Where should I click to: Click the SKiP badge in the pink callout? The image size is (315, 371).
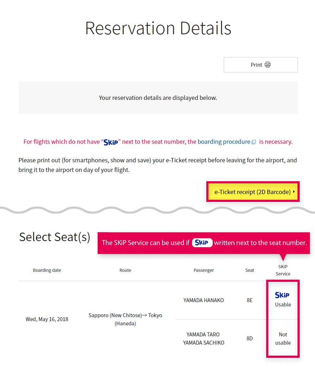point(202,243)
